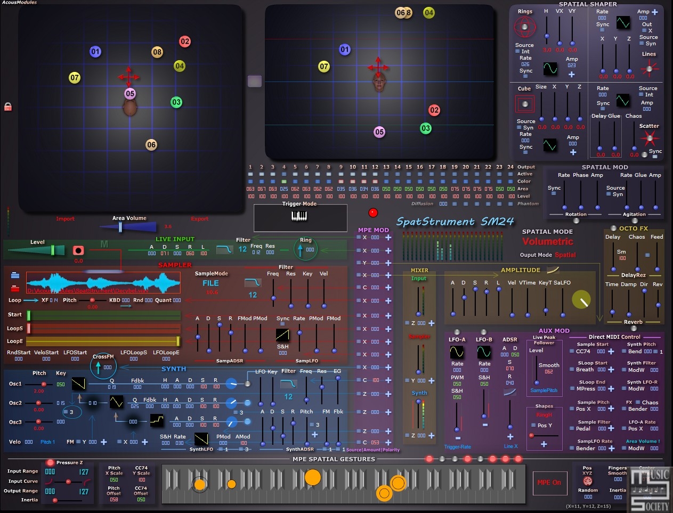Toggle the Agitation Source Syn checkbox

click(x=609, y=194)
